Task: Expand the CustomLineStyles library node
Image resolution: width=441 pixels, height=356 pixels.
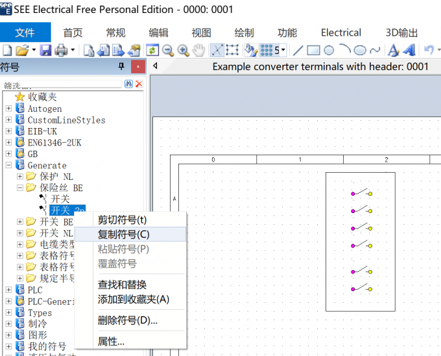Action: [8, 120]
